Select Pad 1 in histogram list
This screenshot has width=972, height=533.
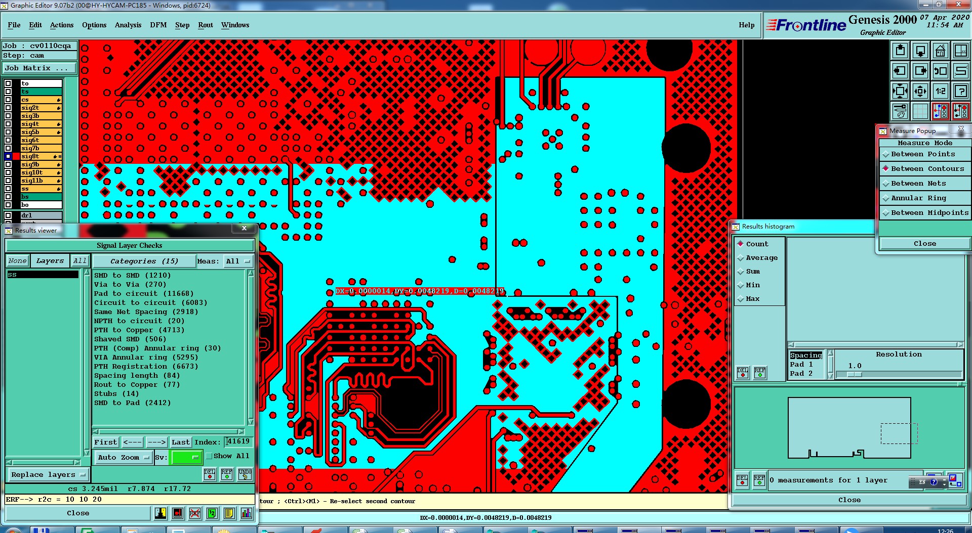click(801, 365)
